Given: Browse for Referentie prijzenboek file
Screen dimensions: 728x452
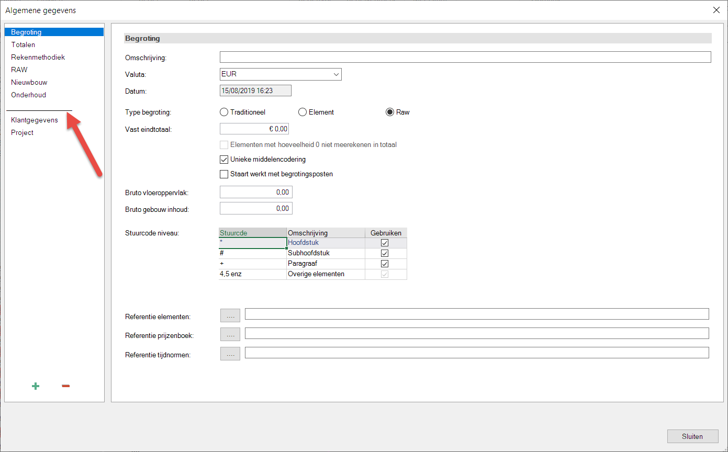Looking at the screenshot, I should pos(230,334).
